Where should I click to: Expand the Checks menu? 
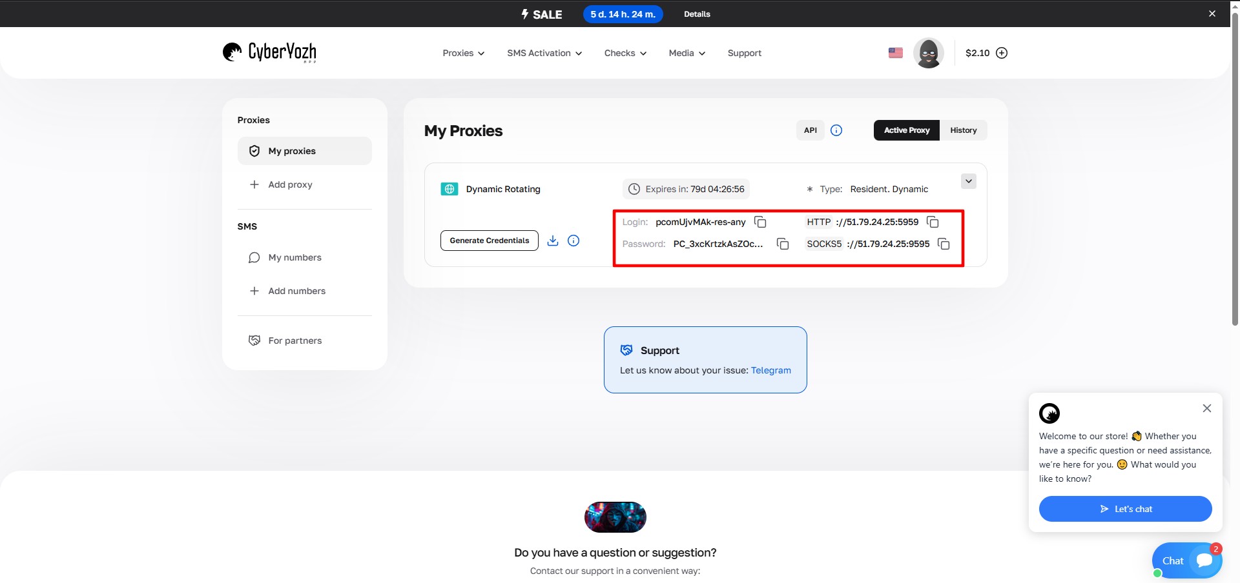pos(625,53)
